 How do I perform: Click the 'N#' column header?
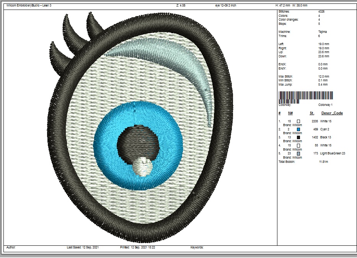pos(290,113)
